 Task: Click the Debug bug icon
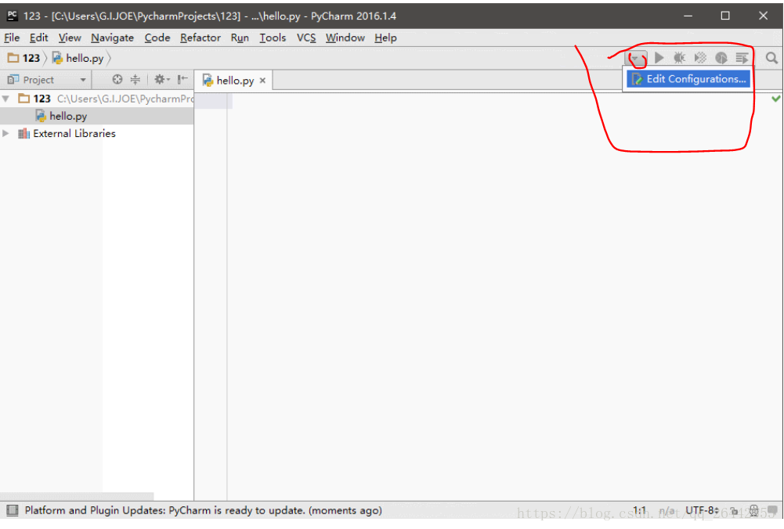679,58
